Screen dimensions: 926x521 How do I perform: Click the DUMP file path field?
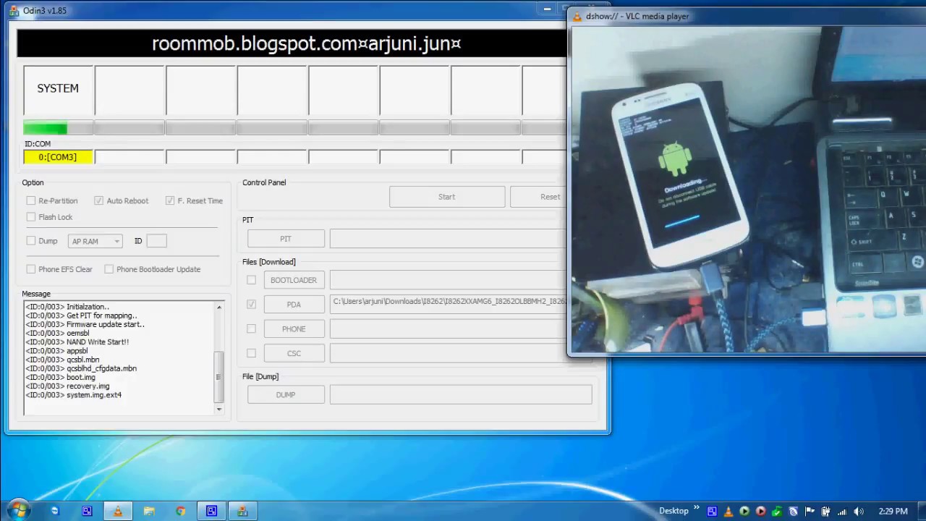[x=461, y=394]
